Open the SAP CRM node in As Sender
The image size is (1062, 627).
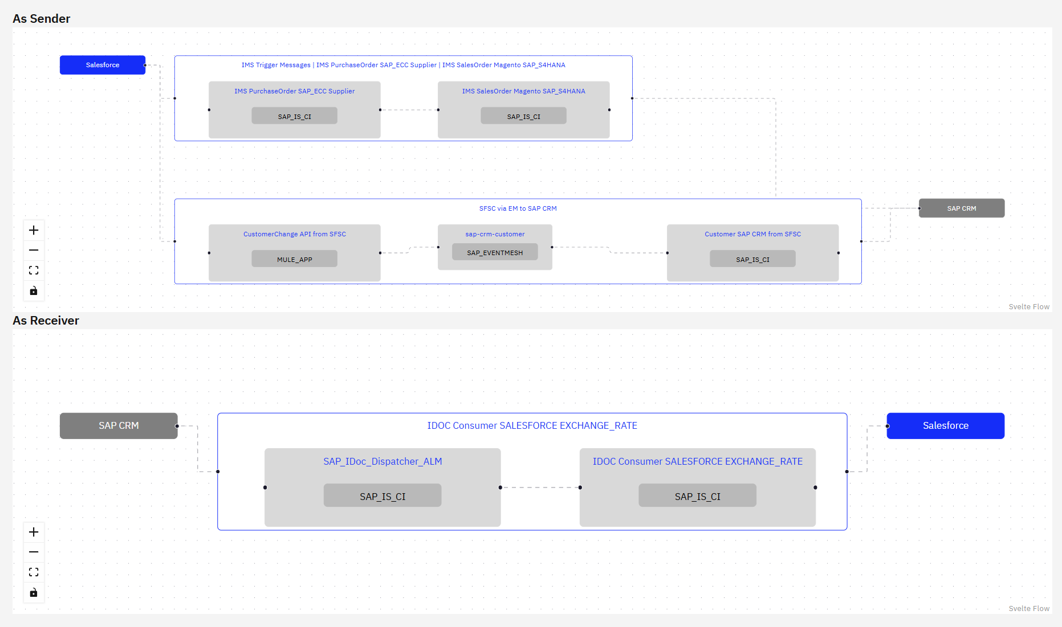click(961, 208)
